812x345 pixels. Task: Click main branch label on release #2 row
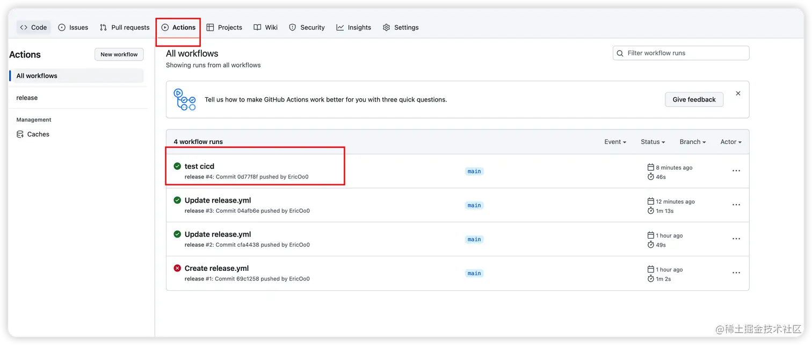point(474,239)
